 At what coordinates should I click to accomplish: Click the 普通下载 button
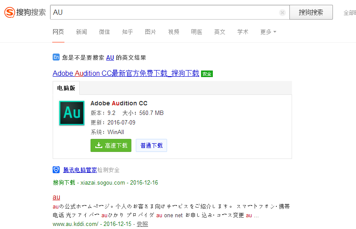point(151,145)
